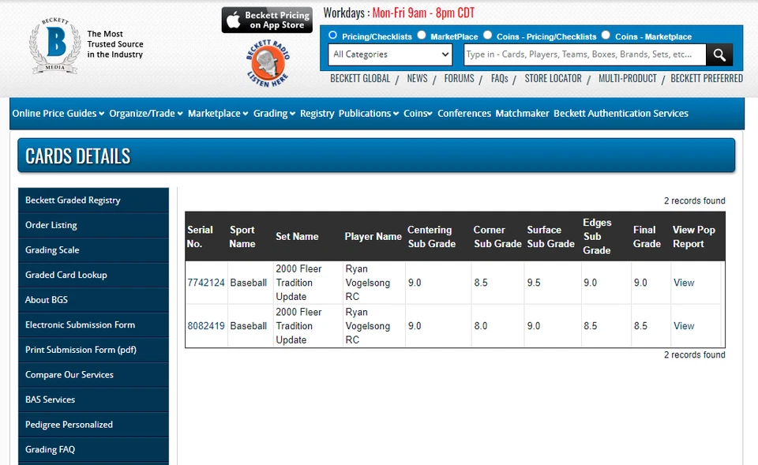This screenshot has height=465, width=758.
Task: Select the Pricing/Checklists radio button
Action: [x=332, y=36]
